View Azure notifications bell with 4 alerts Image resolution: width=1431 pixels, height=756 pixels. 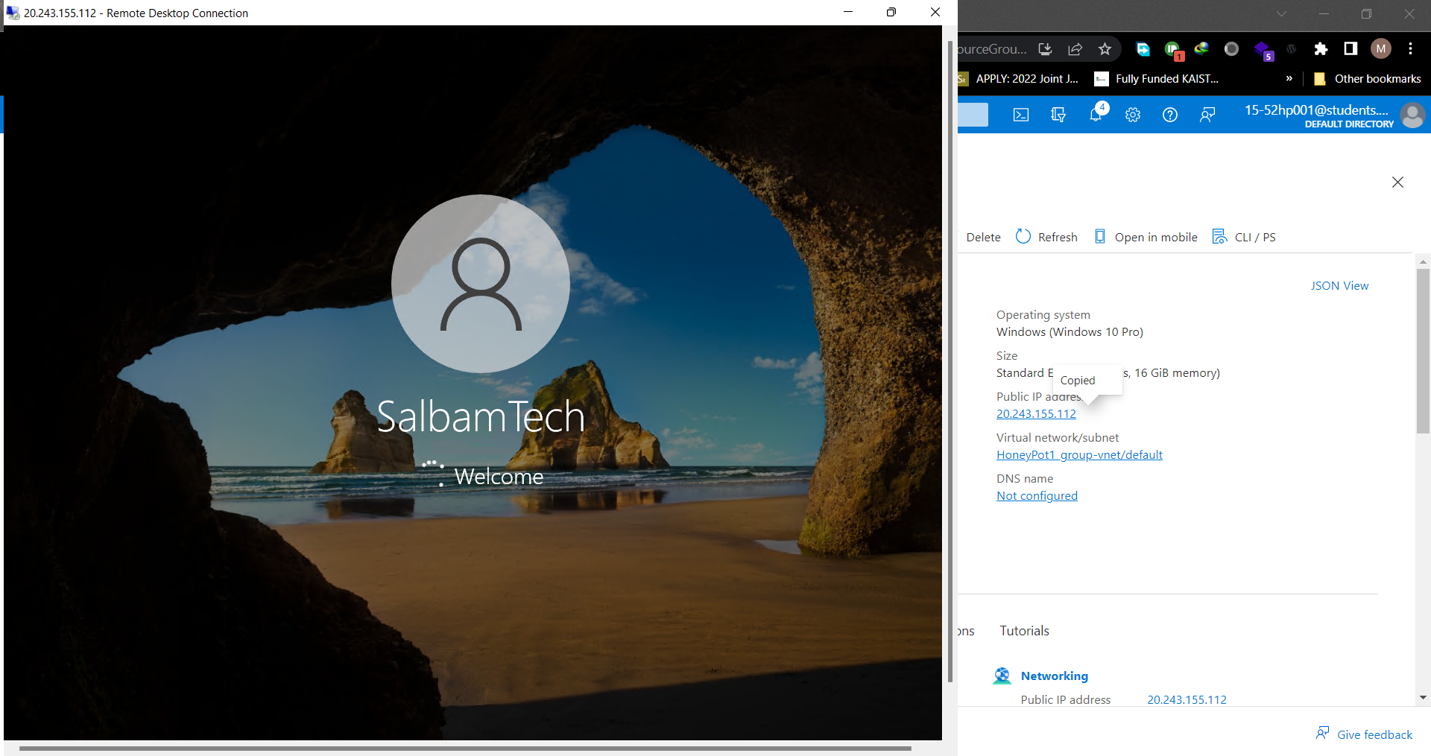[x=1096, y=115]
